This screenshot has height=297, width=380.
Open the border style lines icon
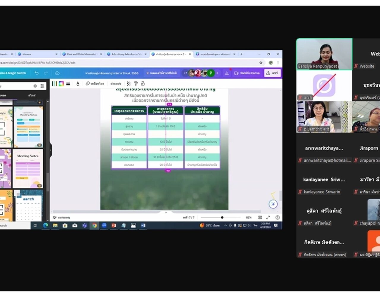(68, 84)
